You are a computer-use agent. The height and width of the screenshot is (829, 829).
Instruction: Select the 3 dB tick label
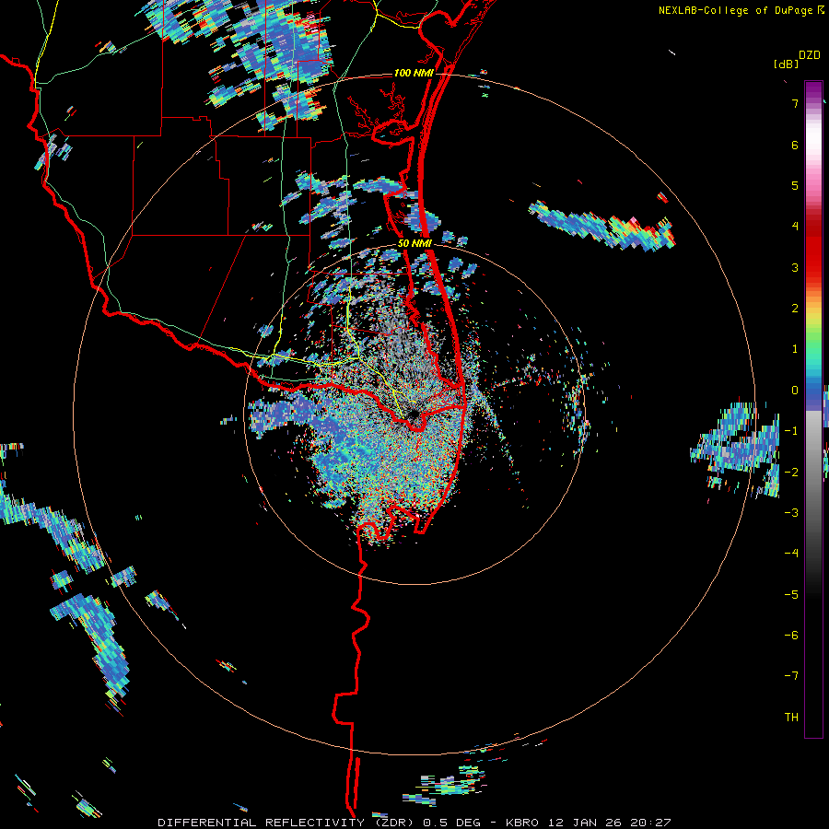795,267
